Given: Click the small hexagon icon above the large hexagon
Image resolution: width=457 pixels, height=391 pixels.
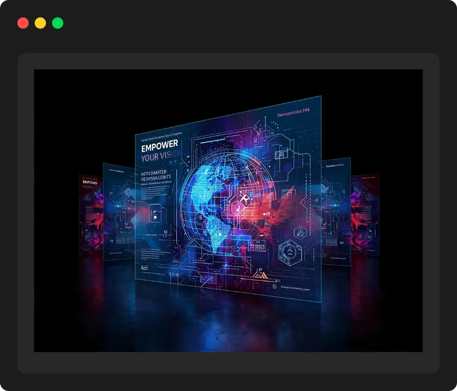Looking at the screenshot, I should tap(300, 233).
